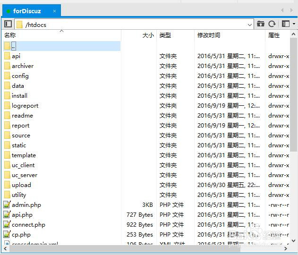Click the utility folder icon

click(x=7, y=195)
